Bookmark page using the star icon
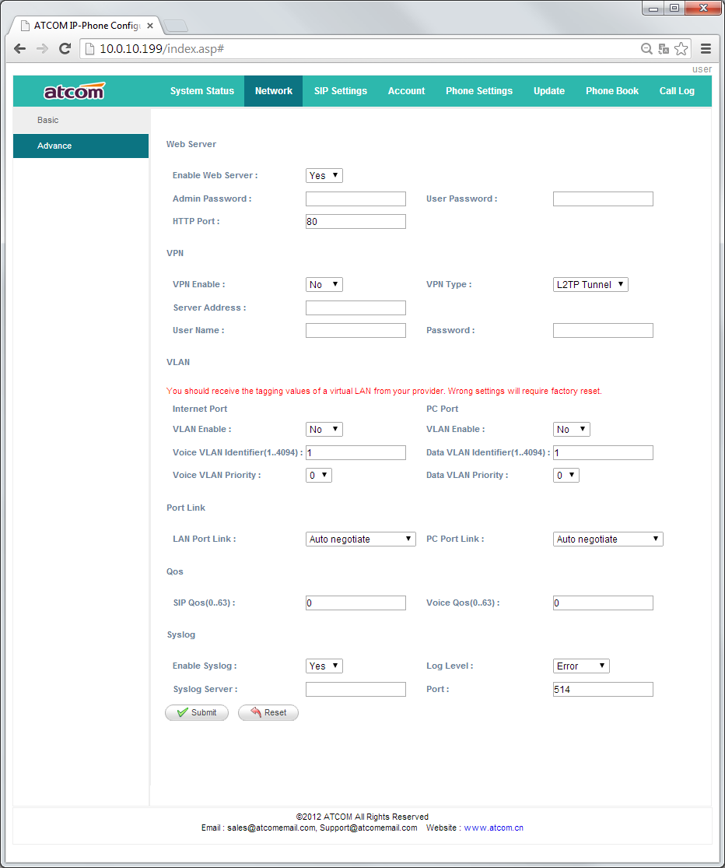725x868 pixels. tap(681, 49)
